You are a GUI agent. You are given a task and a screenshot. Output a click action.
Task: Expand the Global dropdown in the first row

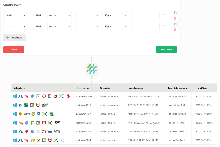coord(59,15)
